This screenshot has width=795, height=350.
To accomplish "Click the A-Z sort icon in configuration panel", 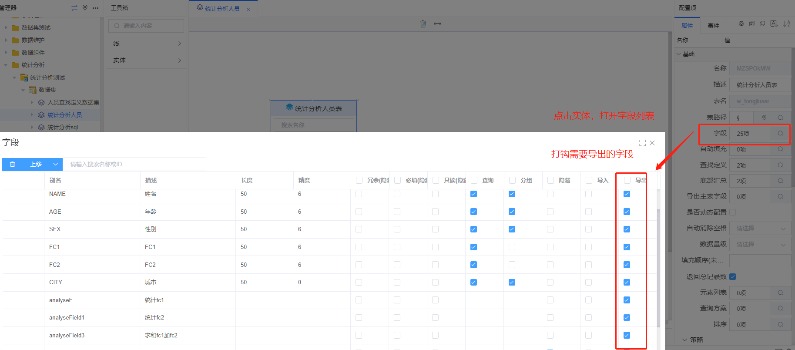I will 786,24.
